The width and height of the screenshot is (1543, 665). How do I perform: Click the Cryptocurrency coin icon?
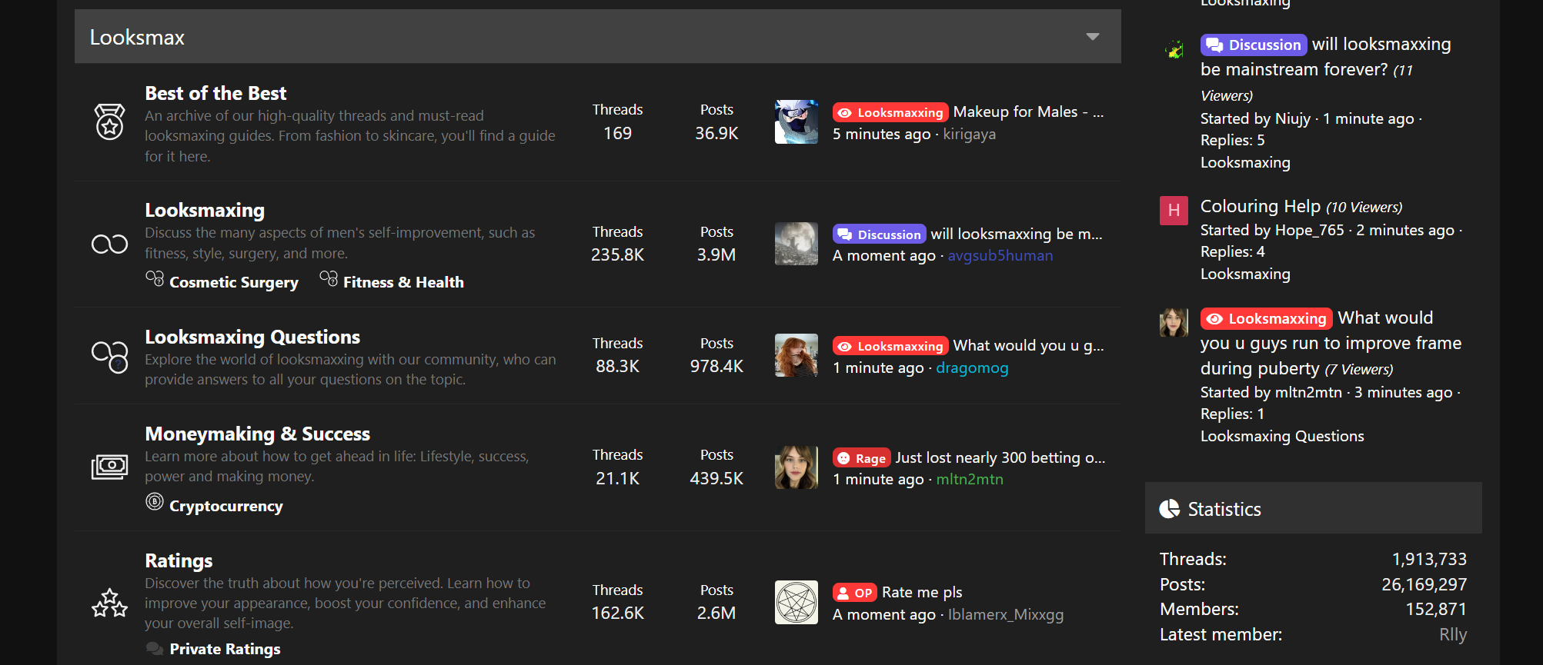coord(155,502)
